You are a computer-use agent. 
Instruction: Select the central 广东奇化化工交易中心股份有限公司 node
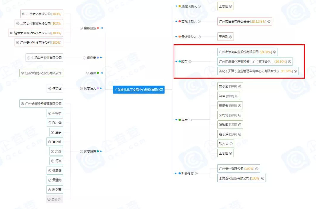[139, 90]
